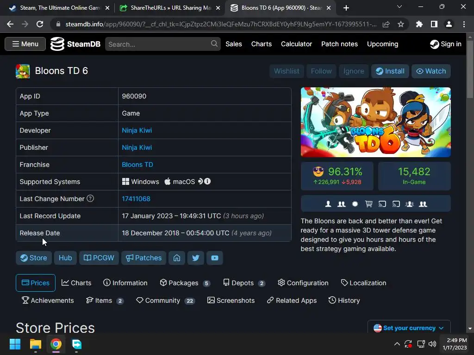Click the supported systems info icon
474x355 pixels.
[x=207, y=181]
